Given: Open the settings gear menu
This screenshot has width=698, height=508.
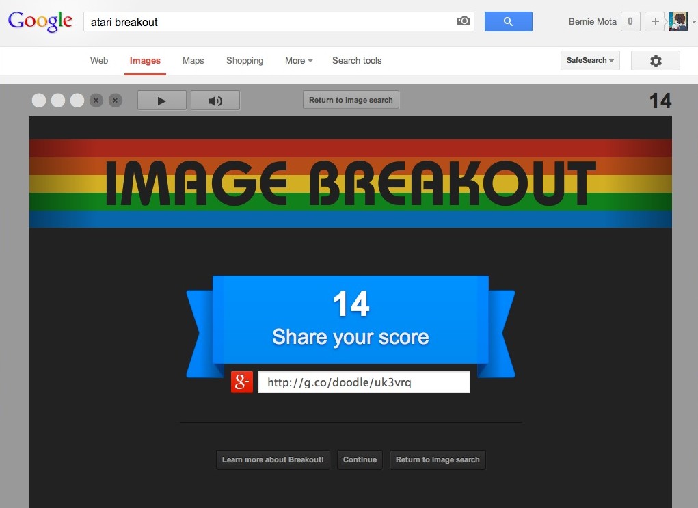Looking at the screenshot, I should [x=655, y=61].
